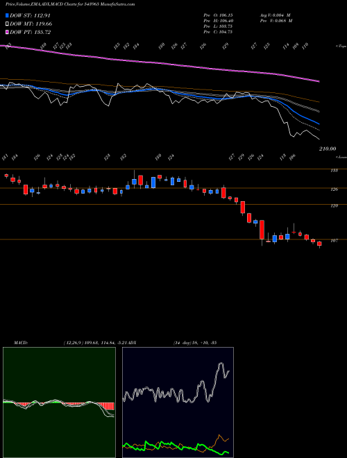
Task: Click the red MACD histogram bars at right
Action: click(106, 406)
